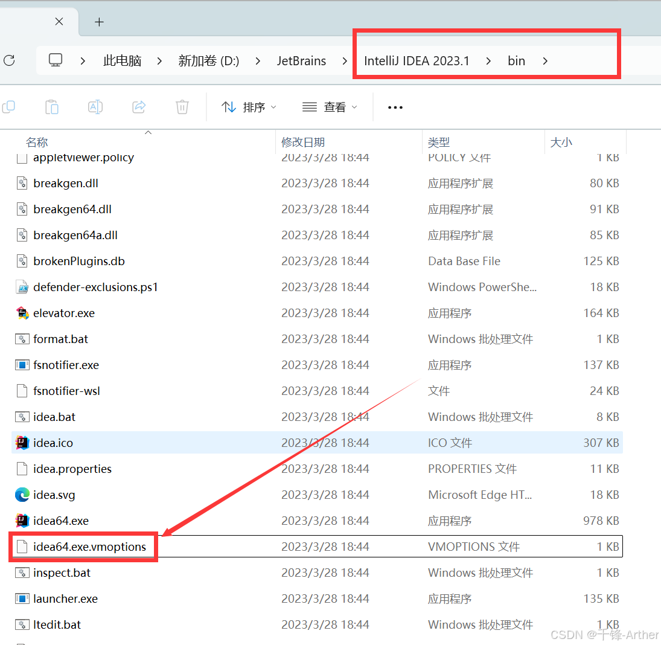661x645 pixels.
Task: Click the rename icon in the toolbar
Action: [95, 107]
